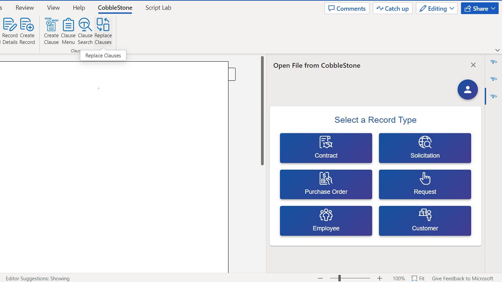Close the Open File from CobbleStone pane

pyautogui.click(x=473, y=65)
